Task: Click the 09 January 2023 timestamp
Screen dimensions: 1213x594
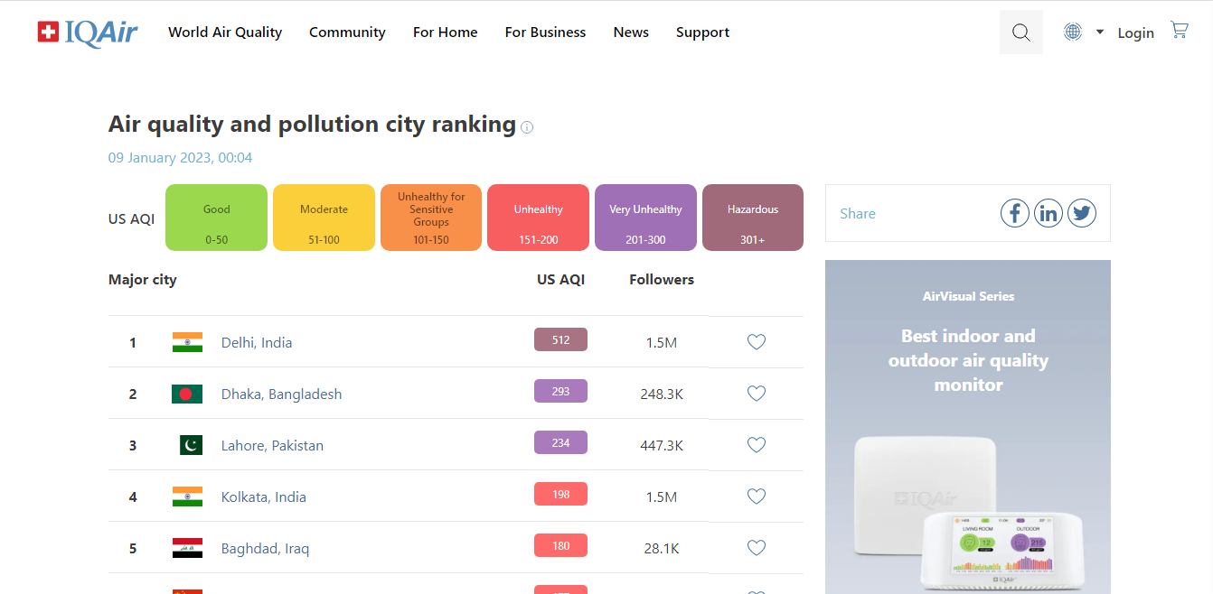Action: [180, 158]
